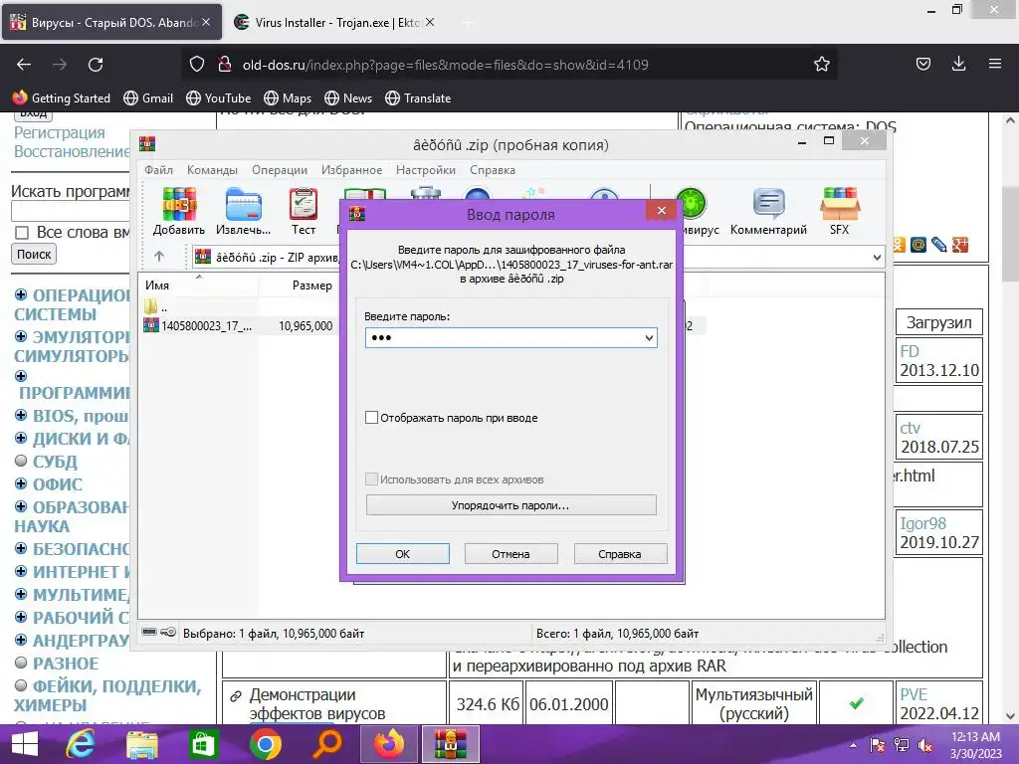
Task: Open the WinRAR address bar dropdown
Action: (x=877, y=258)
